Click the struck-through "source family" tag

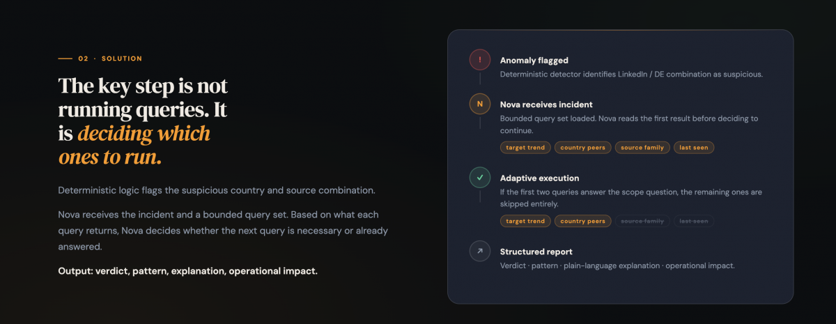coord(642,221)
